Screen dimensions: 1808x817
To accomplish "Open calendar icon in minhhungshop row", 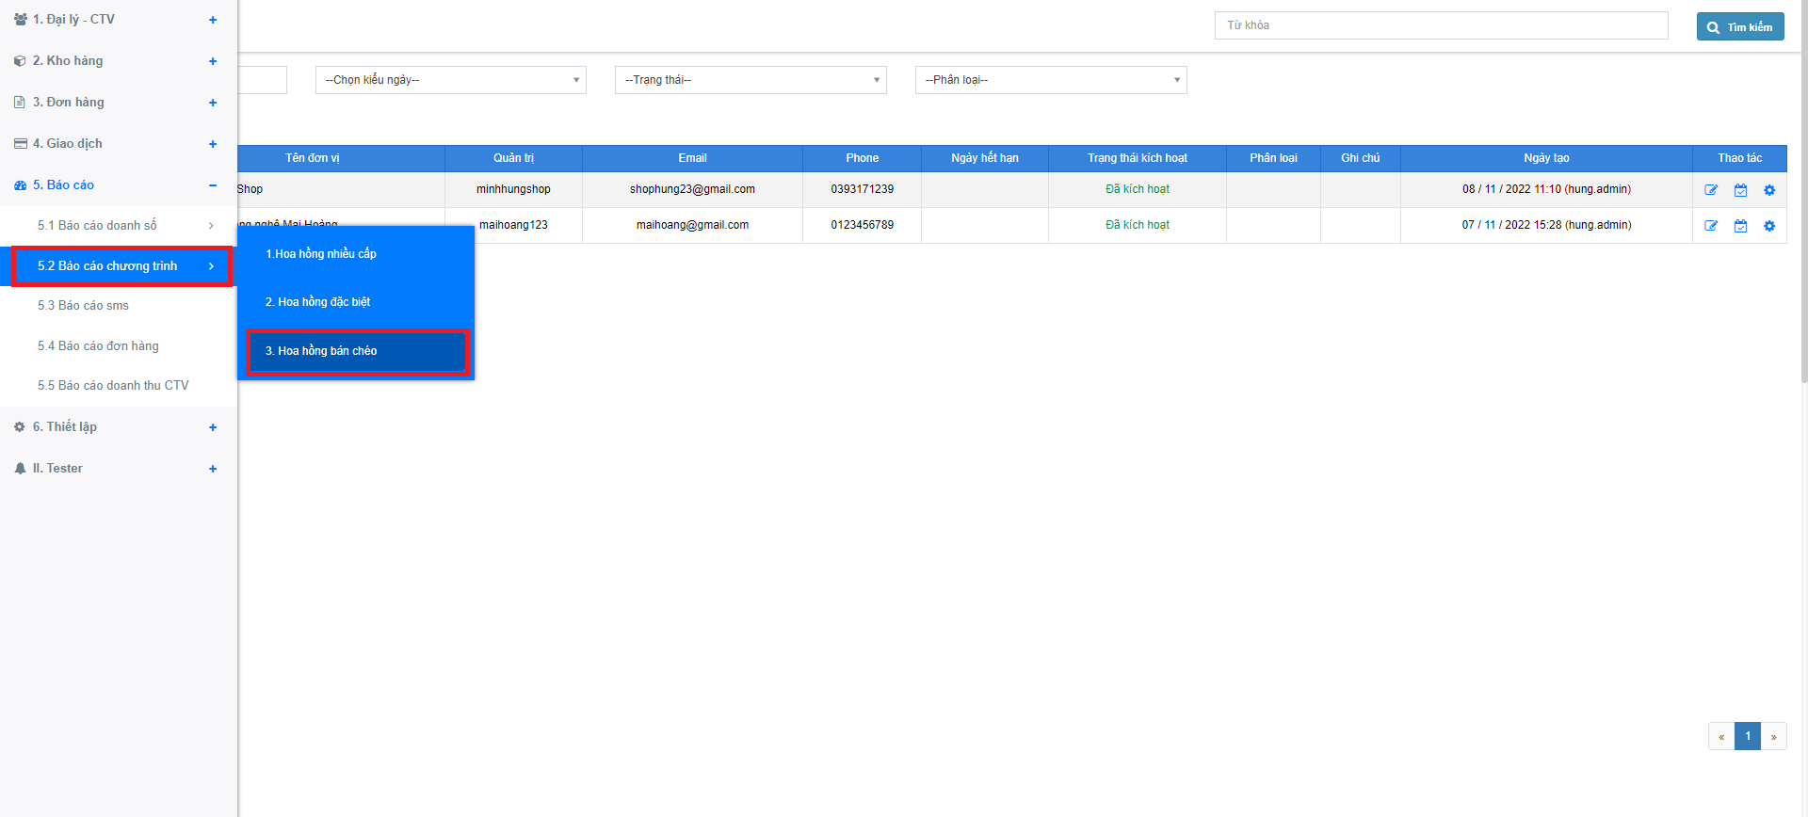I will click(x=1740, y=190).
